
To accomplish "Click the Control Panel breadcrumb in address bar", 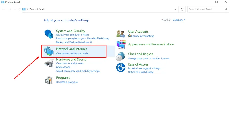I will pos(37,9).
